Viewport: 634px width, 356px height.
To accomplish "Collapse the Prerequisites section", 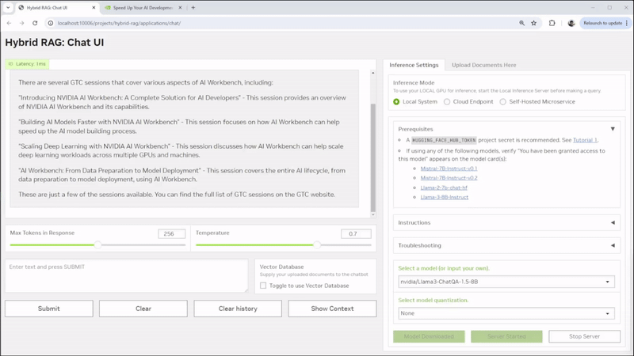I will coord(613,129).
